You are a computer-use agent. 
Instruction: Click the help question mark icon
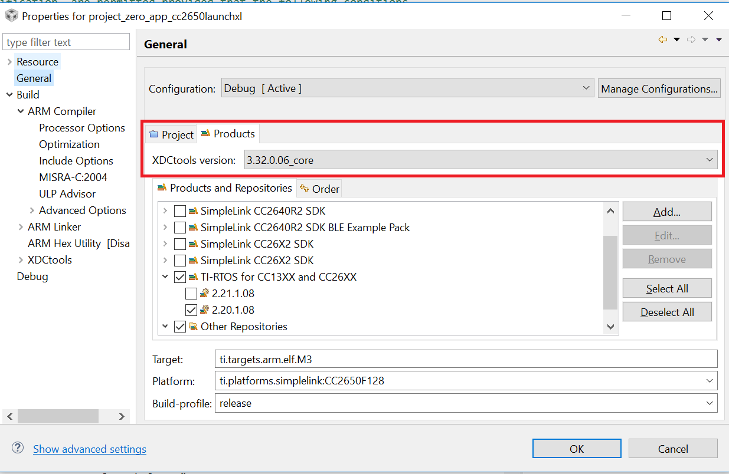[18, 447]
